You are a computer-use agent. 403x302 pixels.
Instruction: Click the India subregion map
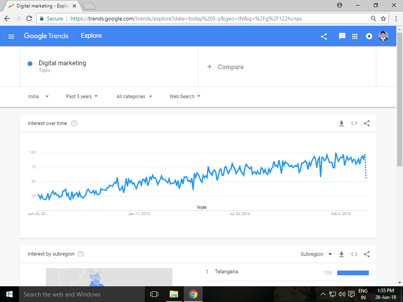[109, 277]
